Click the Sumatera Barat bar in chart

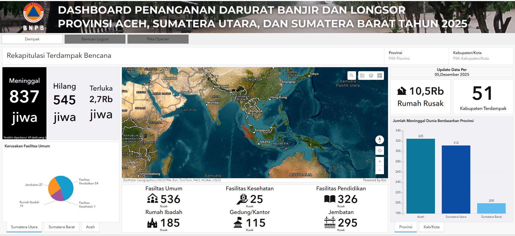coord(491,208)
